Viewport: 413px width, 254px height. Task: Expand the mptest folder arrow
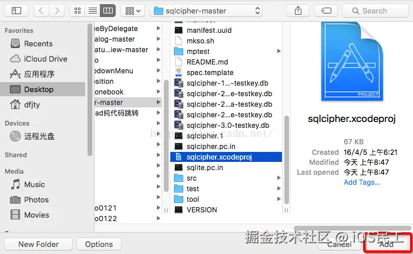click(x=278, y=51)
